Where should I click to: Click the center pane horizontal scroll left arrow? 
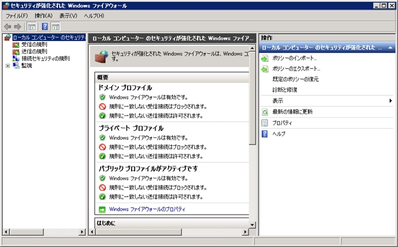point(92,232)
